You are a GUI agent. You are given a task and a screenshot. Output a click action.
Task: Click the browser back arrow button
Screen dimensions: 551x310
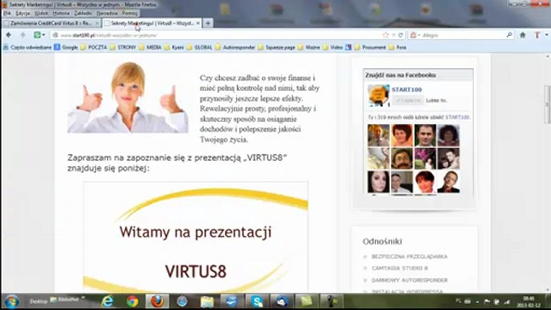(x=7, y=35)
